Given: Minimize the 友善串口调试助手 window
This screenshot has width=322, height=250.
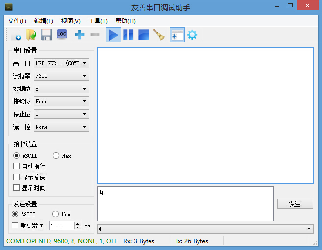Looking at the screenshot, I should (277, 6).
